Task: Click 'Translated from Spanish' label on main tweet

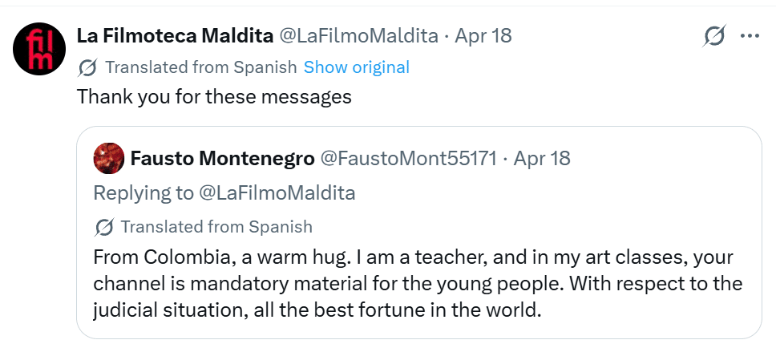Action: [x=200, y=67]
